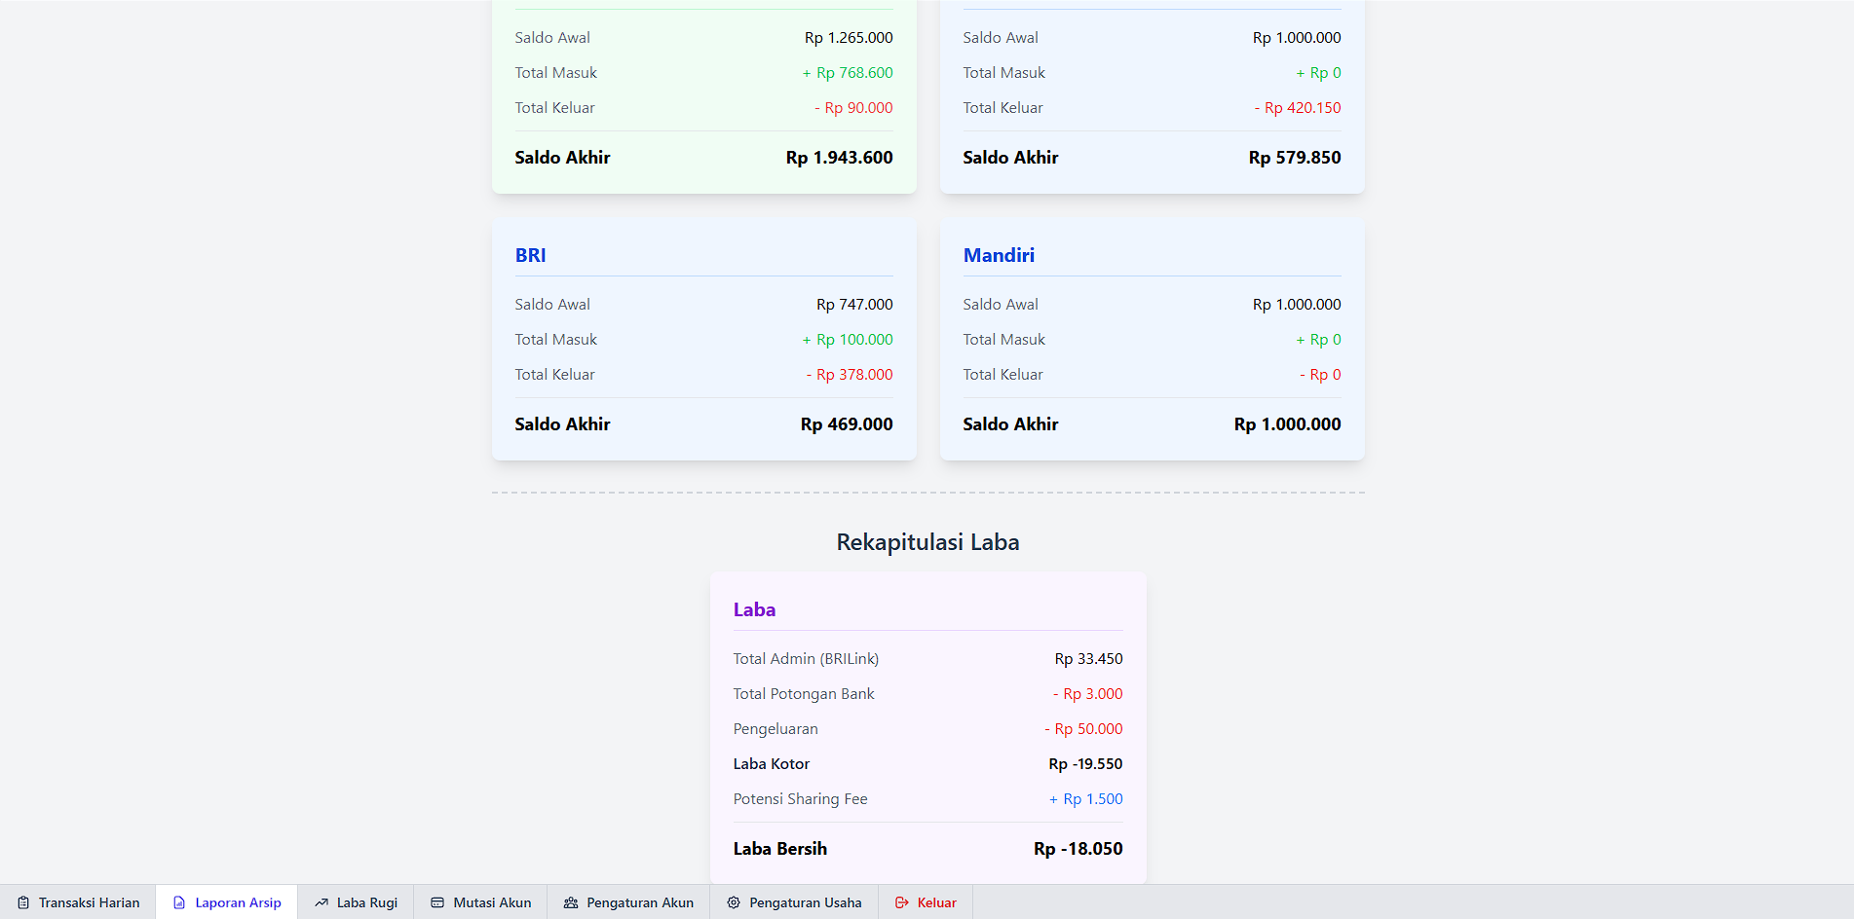Image resolution: width=1854 pixels, height=919 pixels.
Task: Select the Pengaturan Usaha tab label
Action: tap(805, 902)
